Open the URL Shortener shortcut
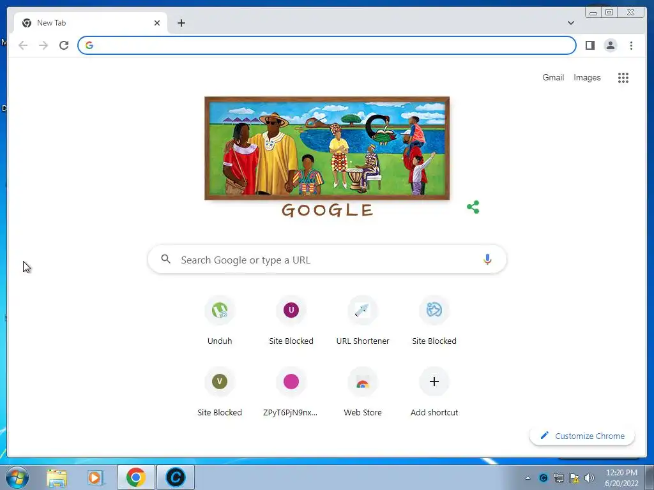The image size is (654, 490). [x=363, y=321]
